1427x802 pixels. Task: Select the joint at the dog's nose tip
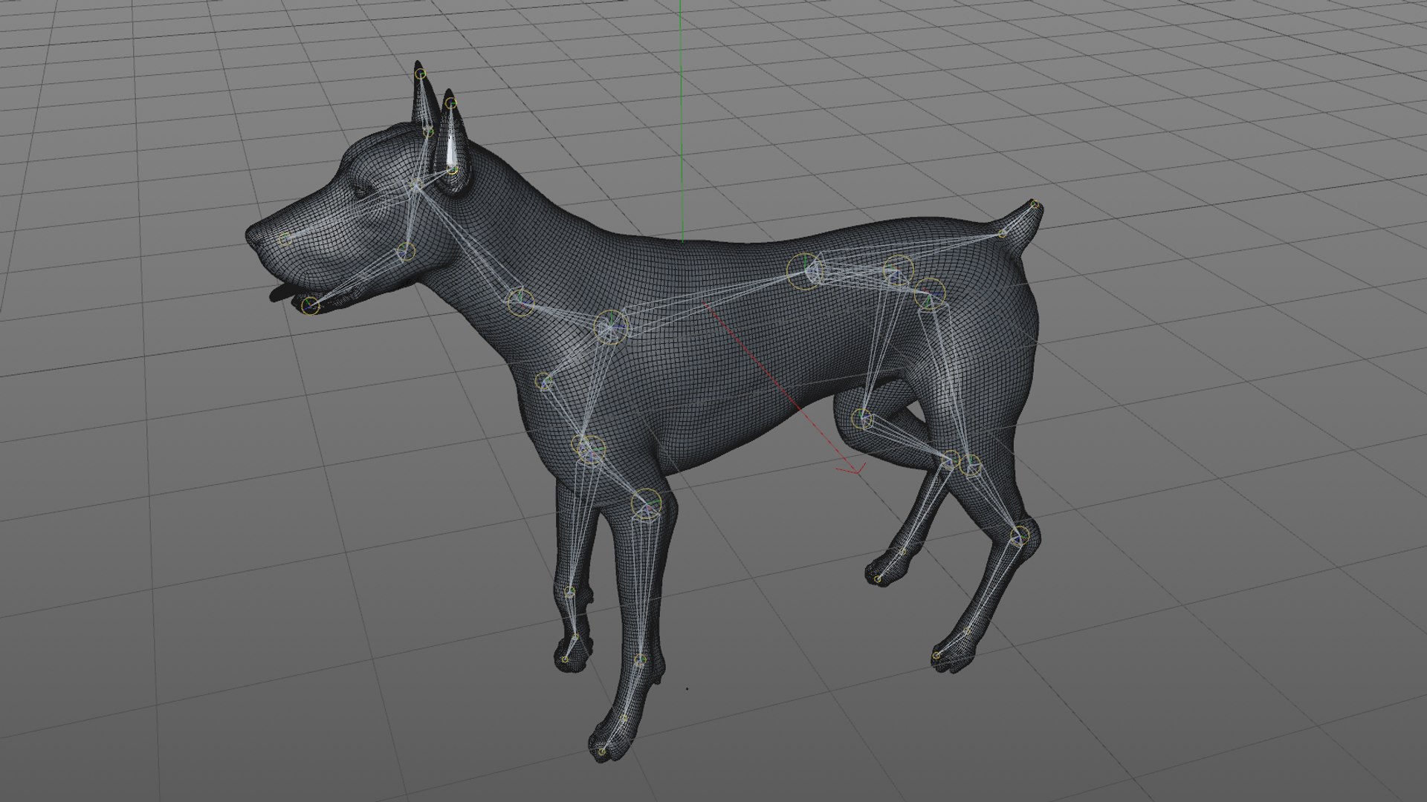click(x=284, y=240)
